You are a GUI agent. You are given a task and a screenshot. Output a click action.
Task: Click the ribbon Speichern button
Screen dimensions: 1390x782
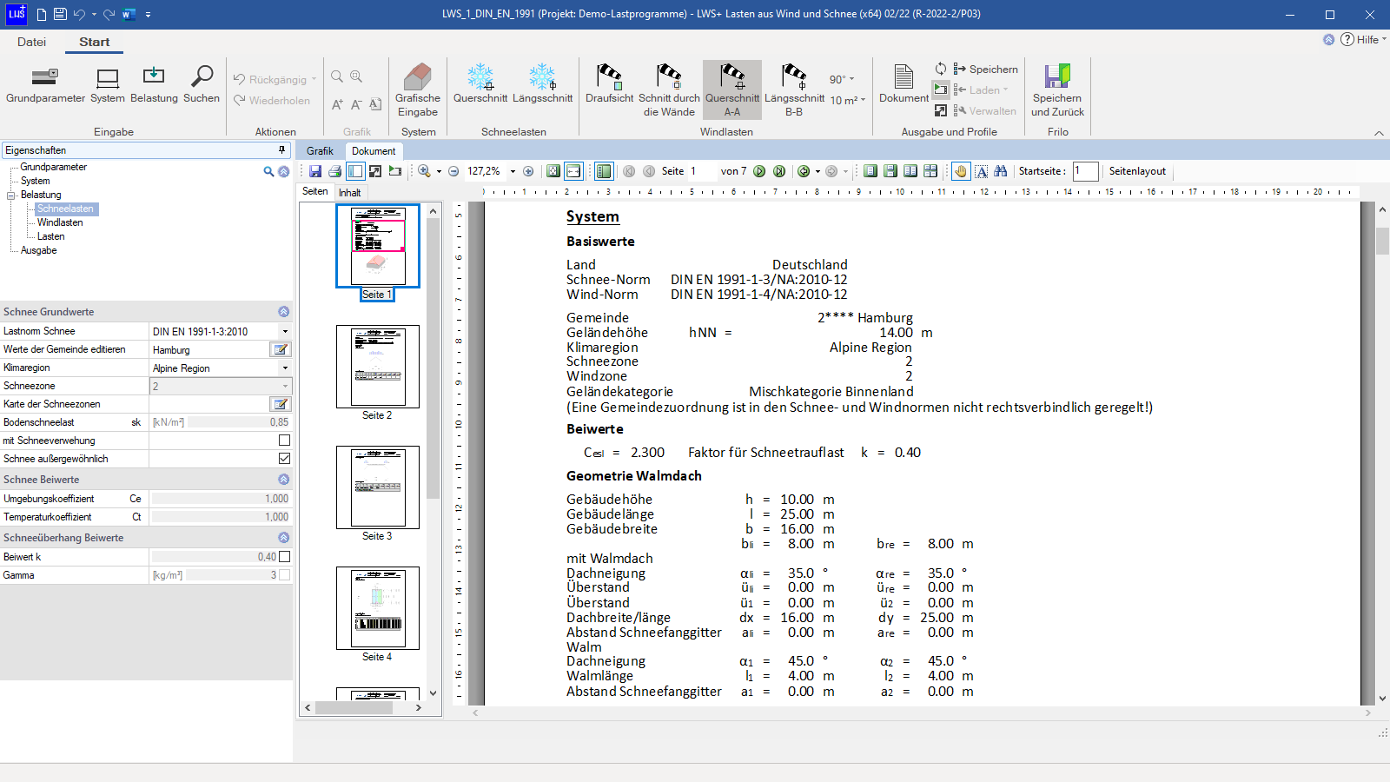click(986, 70)
